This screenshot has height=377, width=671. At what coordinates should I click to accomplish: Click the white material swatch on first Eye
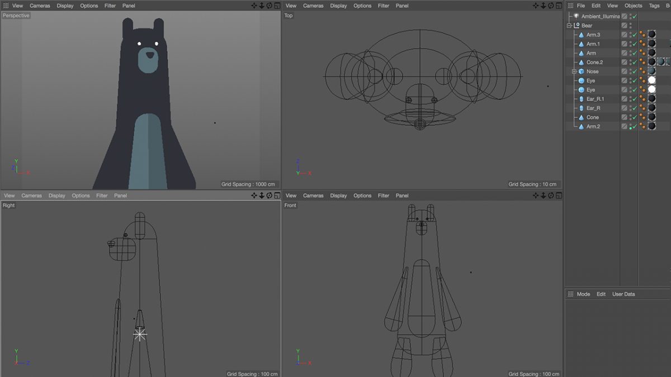(x=651, y=80)
